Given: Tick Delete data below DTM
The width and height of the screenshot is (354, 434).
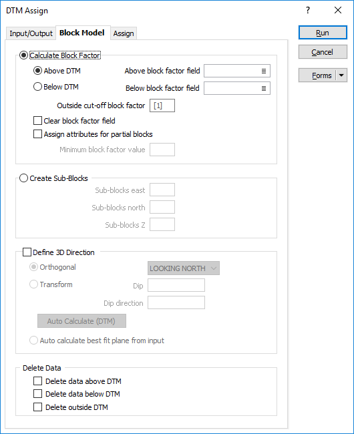Looking at the screenshot, I should click(x=37, y=393).
